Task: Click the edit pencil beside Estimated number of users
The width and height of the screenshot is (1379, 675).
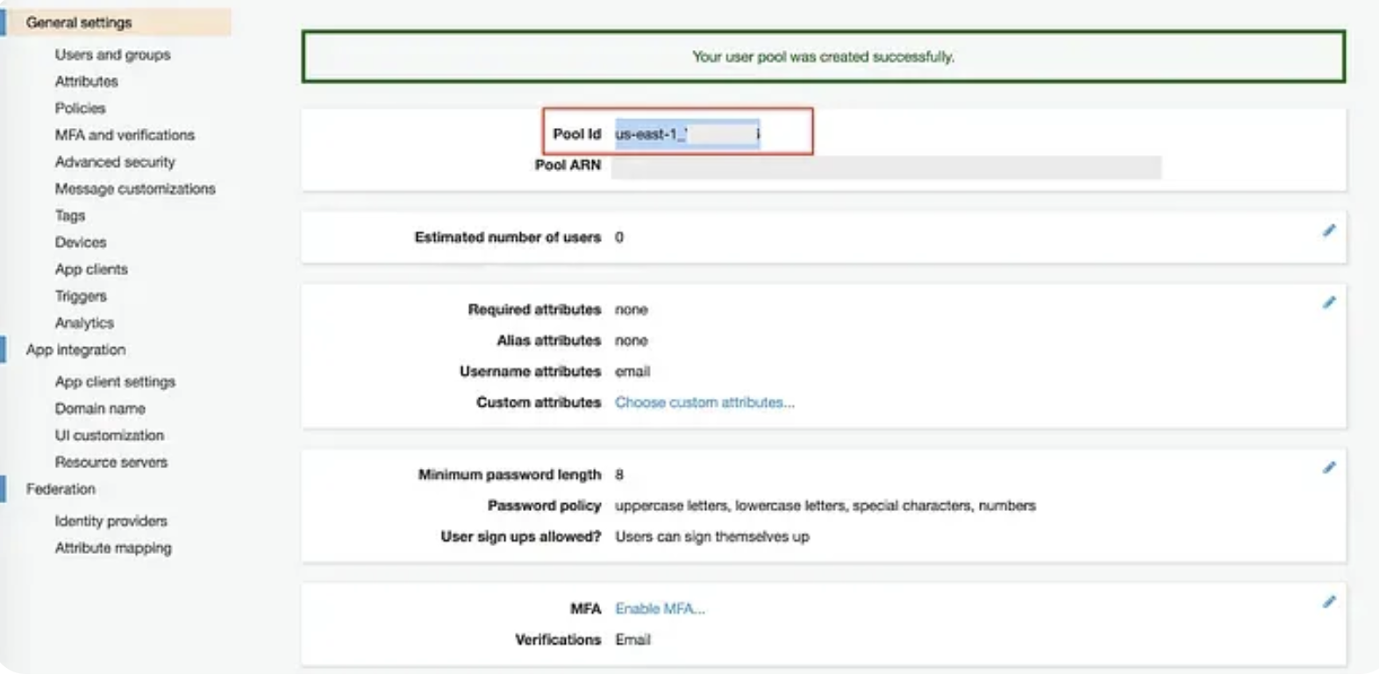Action: click(1329, 231)
